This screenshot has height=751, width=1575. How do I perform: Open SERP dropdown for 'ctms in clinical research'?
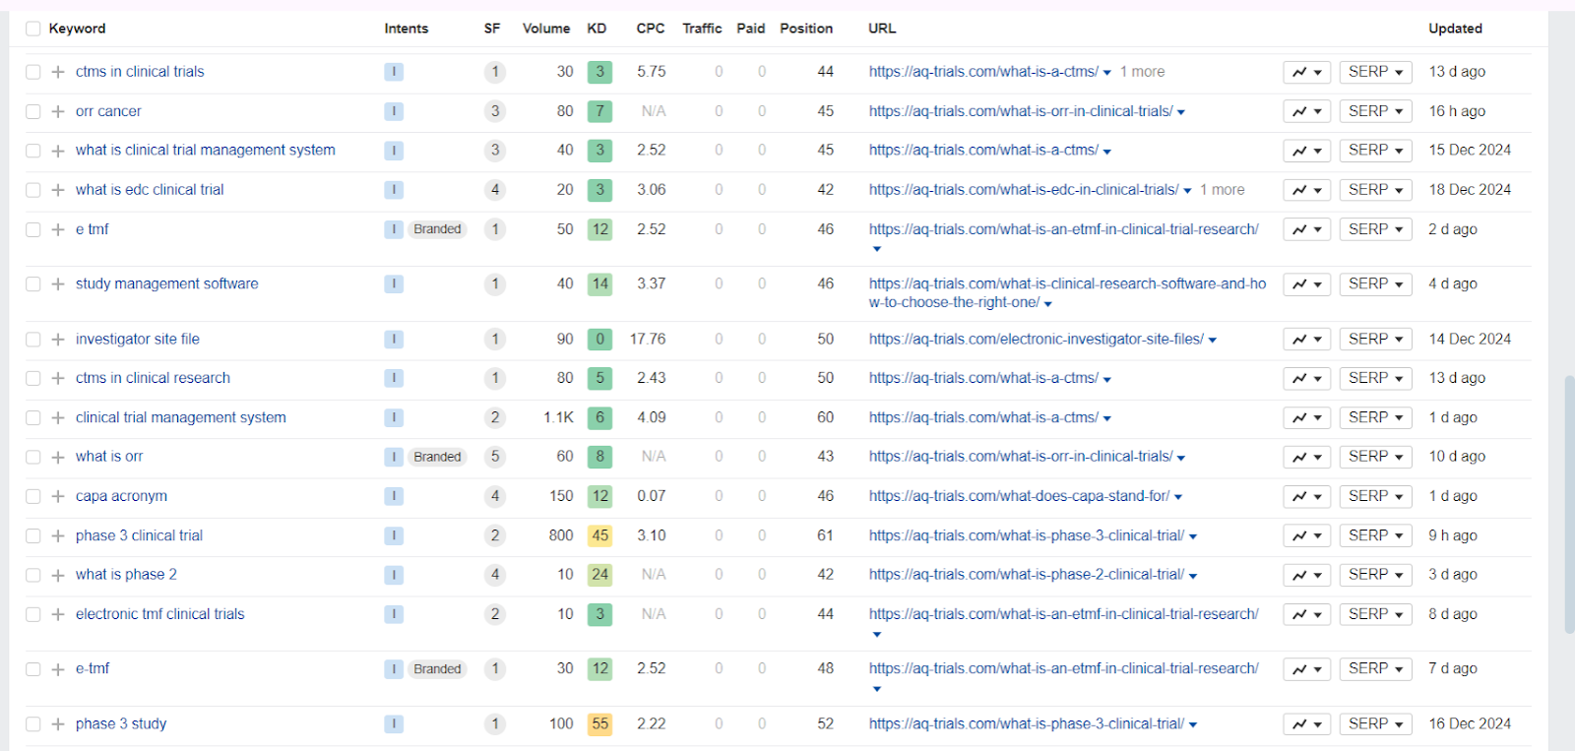click(1375, 379)
